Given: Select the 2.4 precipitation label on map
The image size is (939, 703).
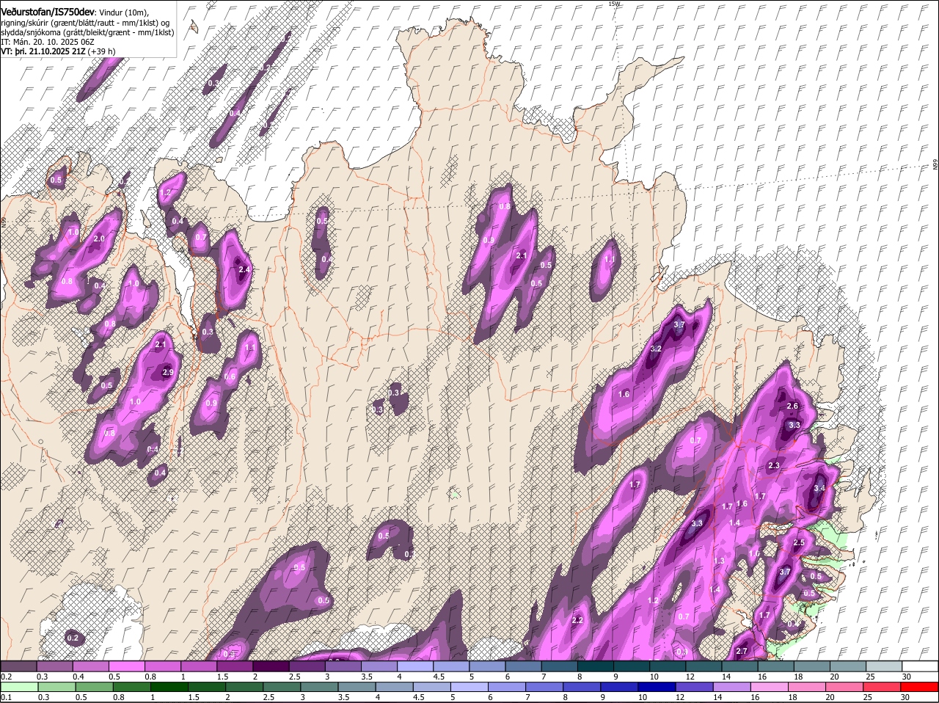Looking at the screenshot, I should (245, 269).
